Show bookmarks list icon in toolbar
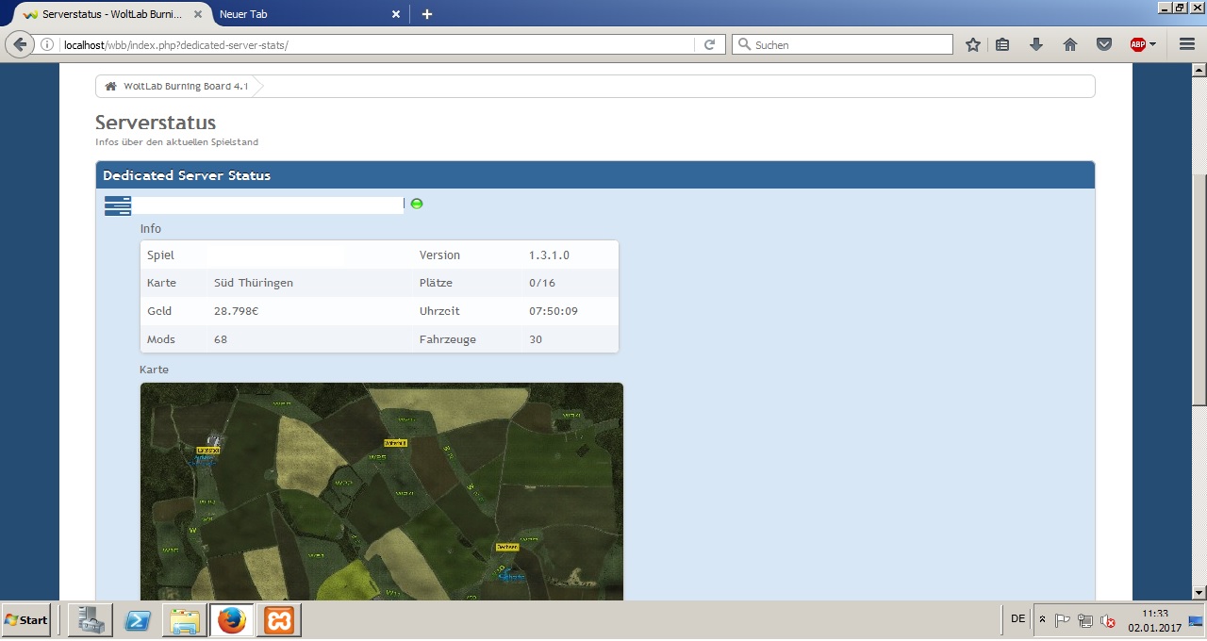Screen dimensions: 1207x641 coord(1002,44)
